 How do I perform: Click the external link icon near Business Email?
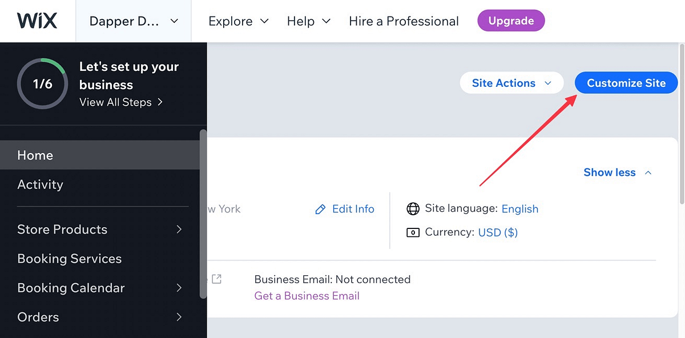coord(216,279)
